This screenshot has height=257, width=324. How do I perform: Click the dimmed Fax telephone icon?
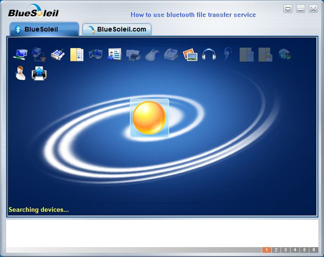point(171,55)
